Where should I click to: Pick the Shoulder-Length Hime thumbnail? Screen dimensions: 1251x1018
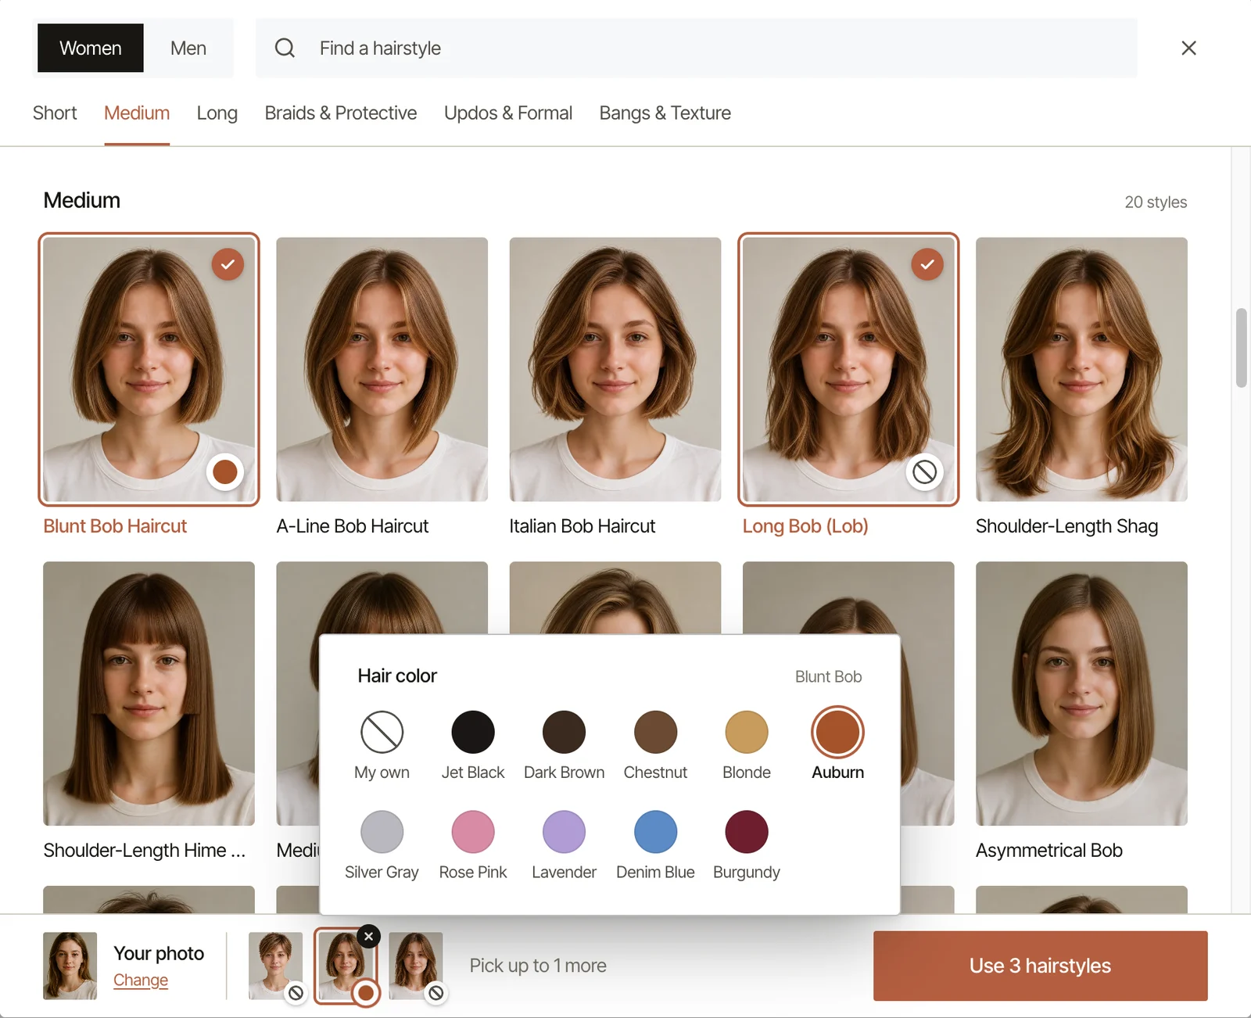click(x=149, y=693)
